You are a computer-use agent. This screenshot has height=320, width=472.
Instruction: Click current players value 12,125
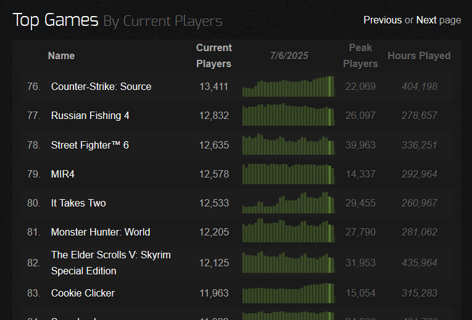pos(213,263)
